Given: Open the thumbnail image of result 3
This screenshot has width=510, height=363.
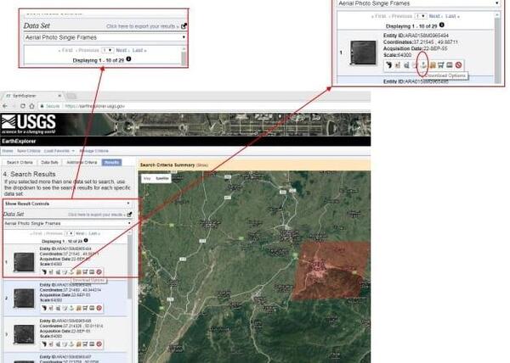Looking at the screenshot, I should [x=24, y=334].
